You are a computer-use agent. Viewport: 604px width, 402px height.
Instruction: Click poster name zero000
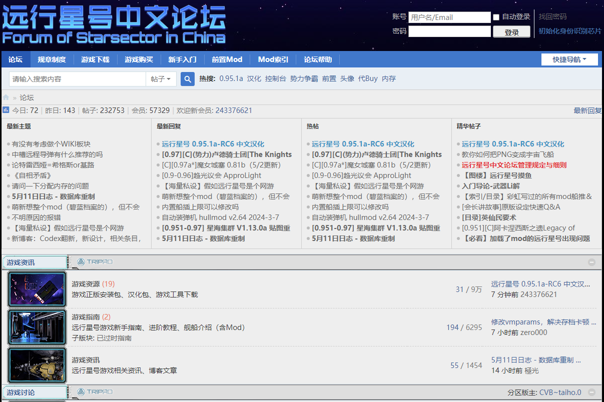[534, 332]
